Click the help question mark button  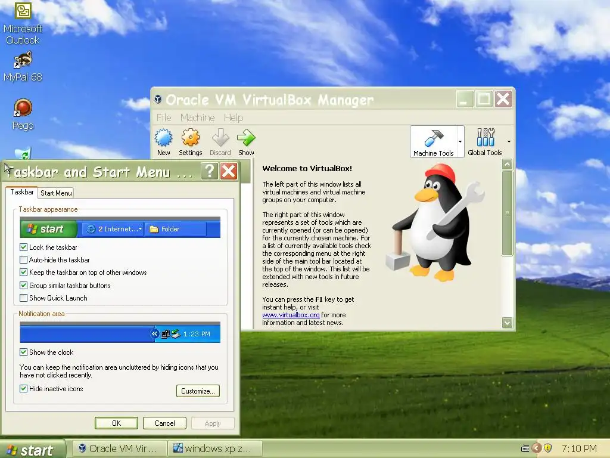coord(209,171)
